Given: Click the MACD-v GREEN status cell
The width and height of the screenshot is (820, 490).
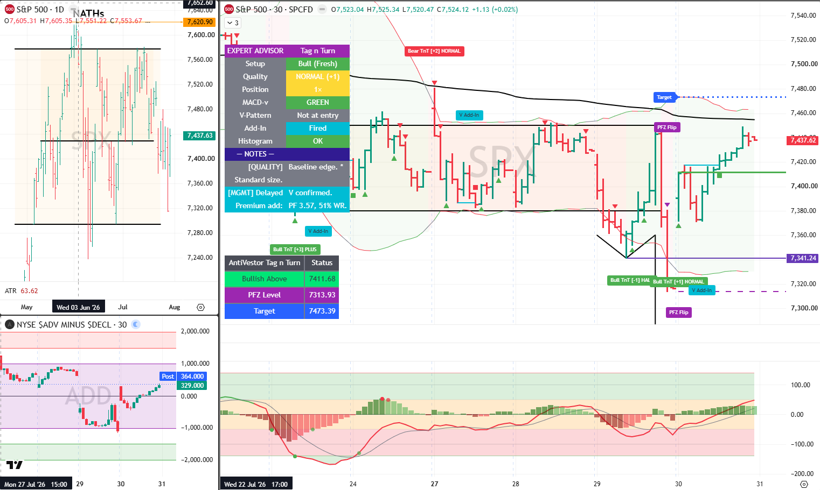Looking at the screenshot, I should 318,102.
